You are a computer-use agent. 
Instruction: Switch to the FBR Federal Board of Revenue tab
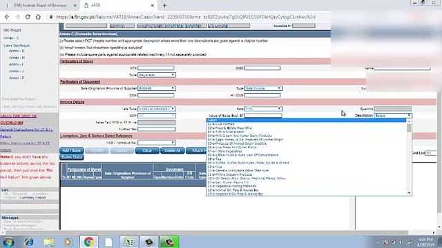(x=41, y=6)
